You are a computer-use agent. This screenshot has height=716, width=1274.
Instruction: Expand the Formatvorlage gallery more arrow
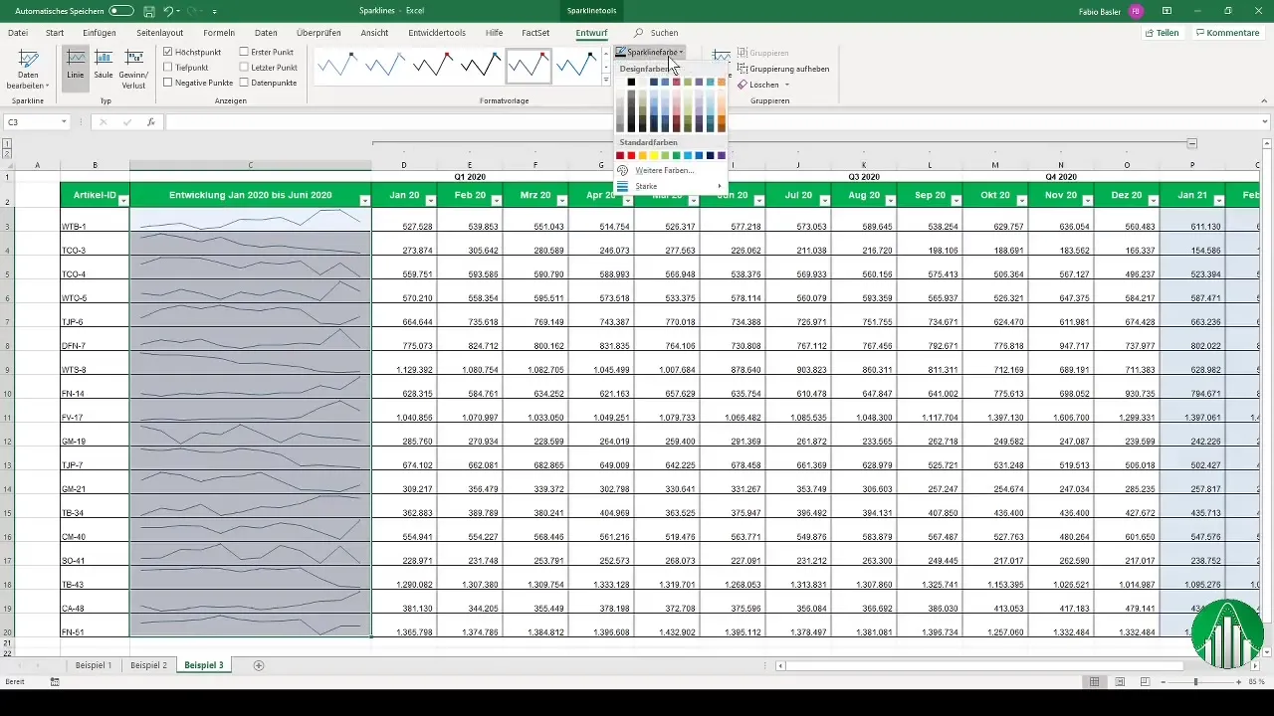(606, 82)
